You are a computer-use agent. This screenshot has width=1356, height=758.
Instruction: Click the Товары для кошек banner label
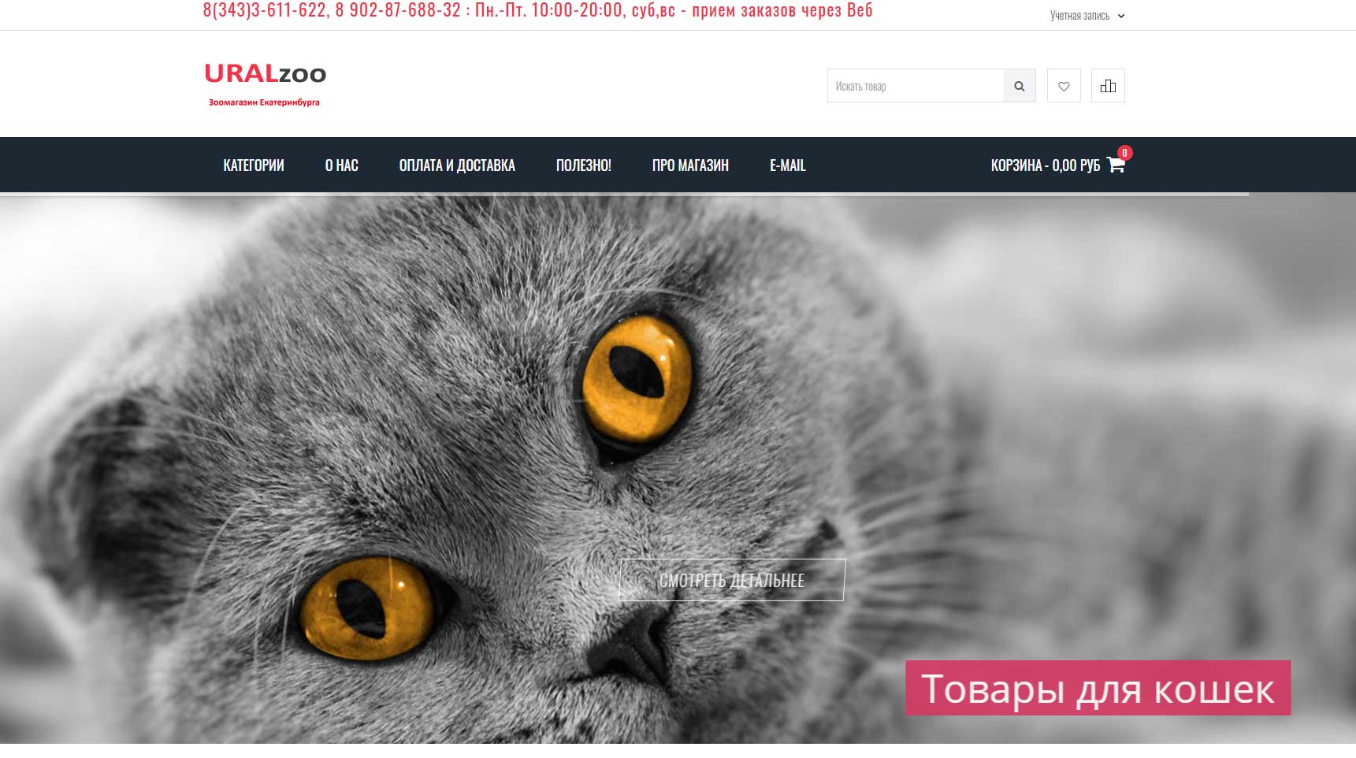1098,689
